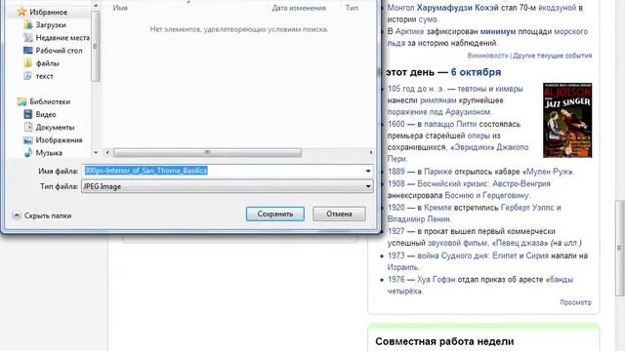Open the файлы sidebar item
Viewport: 625px width, 351px height.
[x=48, y=63]
